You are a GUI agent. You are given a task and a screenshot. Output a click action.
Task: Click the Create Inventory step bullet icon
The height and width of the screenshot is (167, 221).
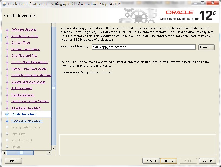(7, 114)
